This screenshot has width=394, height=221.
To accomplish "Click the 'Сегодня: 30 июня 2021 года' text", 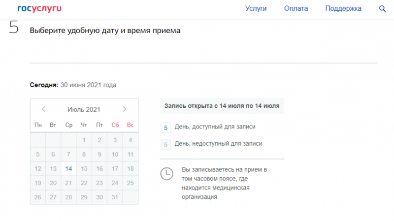I will 73,85.
